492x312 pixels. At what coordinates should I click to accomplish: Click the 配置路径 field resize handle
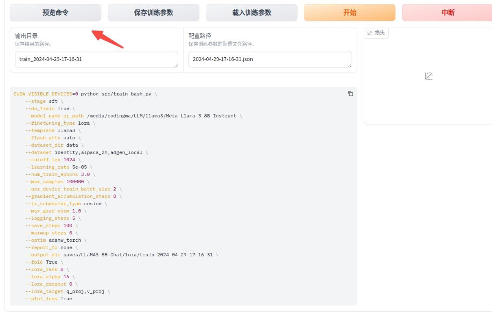(x=350, y=65)
